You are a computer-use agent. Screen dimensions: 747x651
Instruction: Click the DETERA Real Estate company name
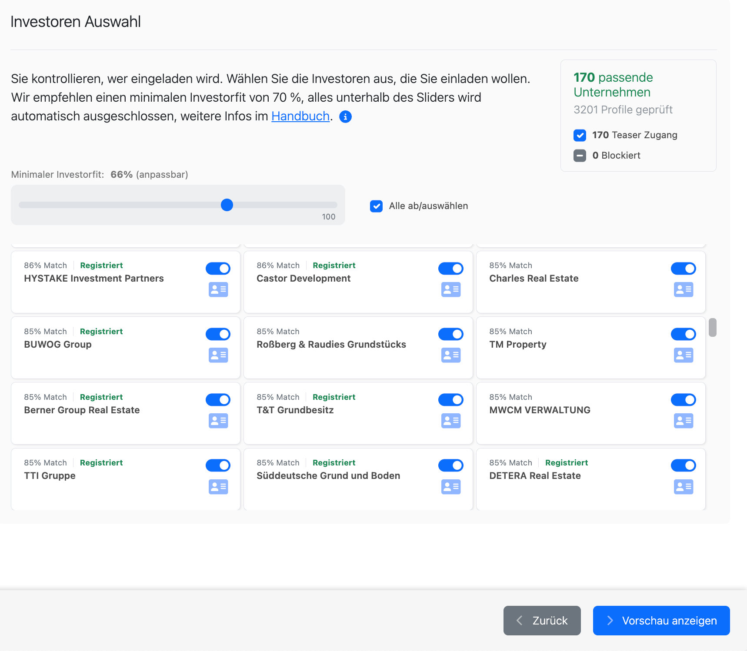point(535,476)
